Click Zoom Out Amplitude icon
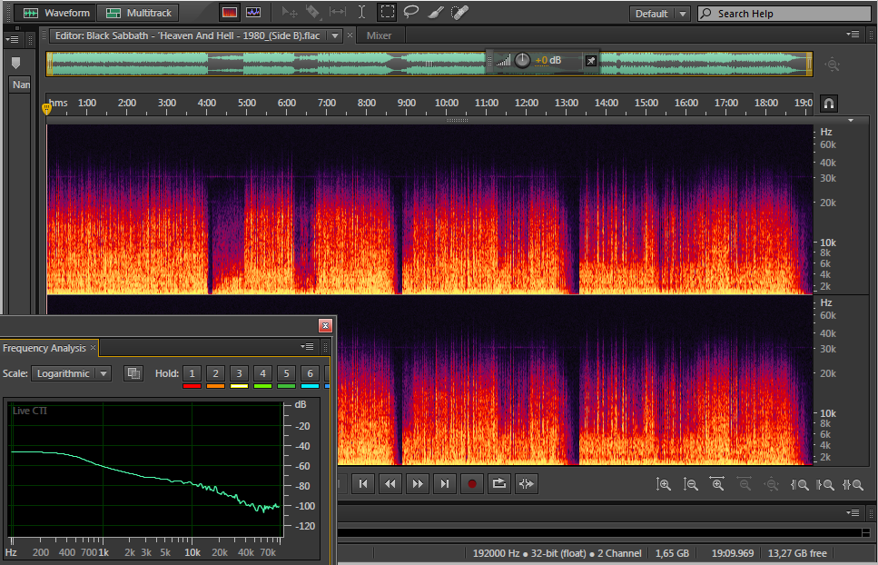 tap(690, 484)
